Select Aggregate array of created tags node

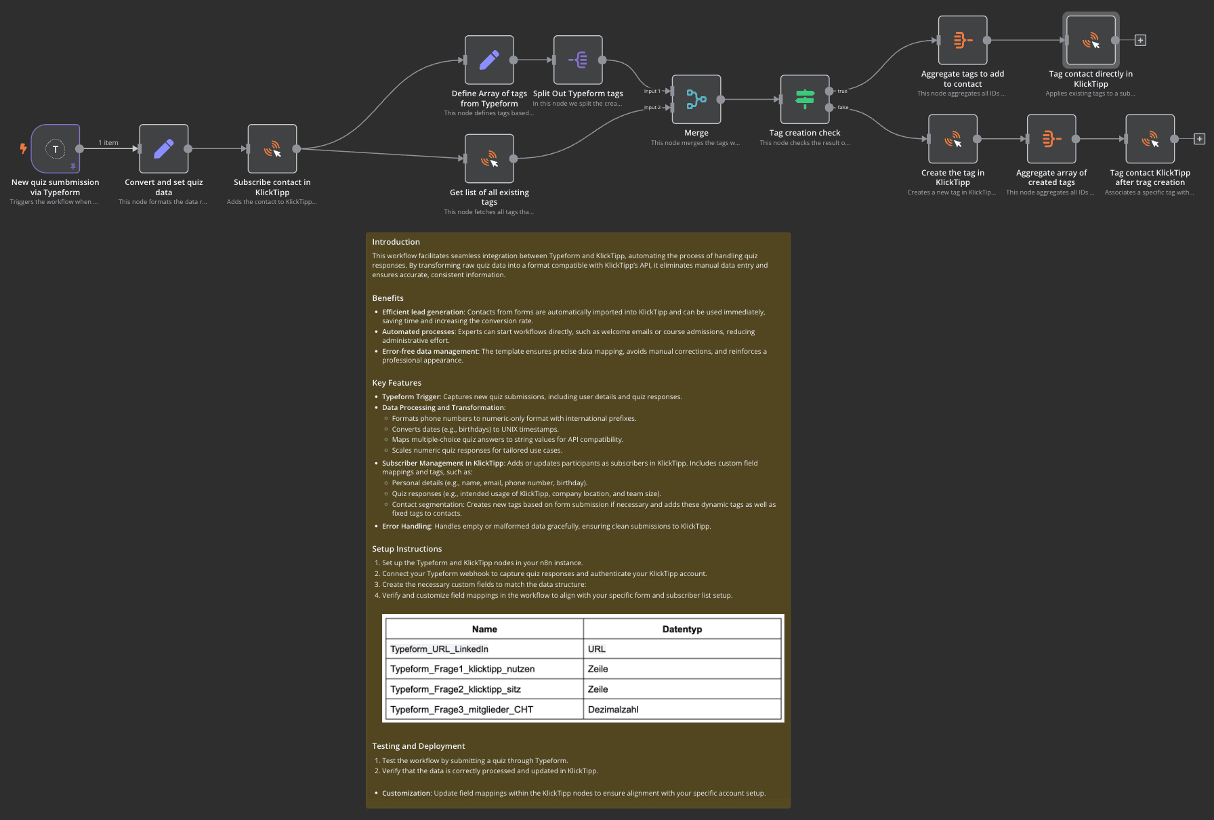coord(1051,139)
